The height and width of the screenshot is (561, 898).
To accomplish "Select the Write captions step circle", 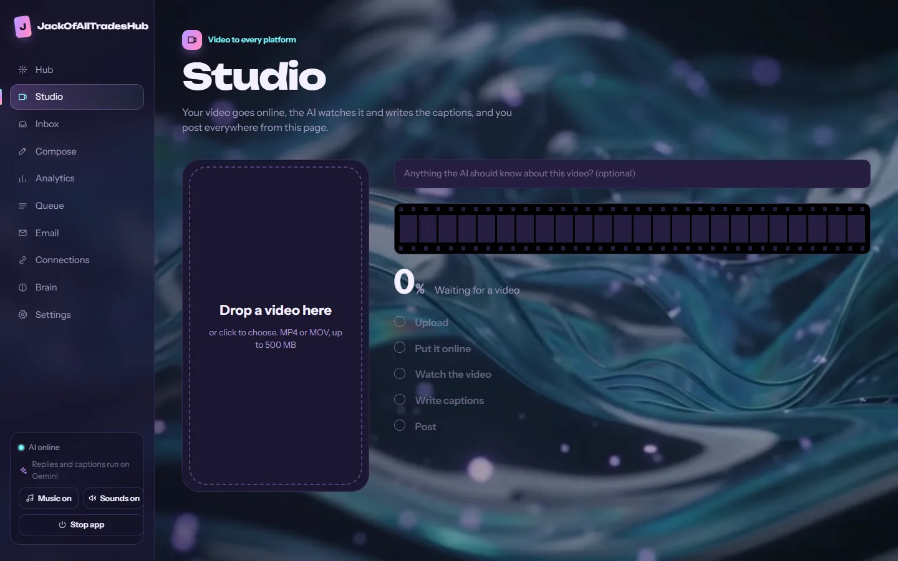I will [400, 400].
